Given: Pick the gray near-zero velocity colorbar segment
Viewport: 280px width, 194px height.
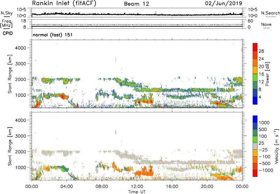Looking at the screenshot, I should pos(255,146).
